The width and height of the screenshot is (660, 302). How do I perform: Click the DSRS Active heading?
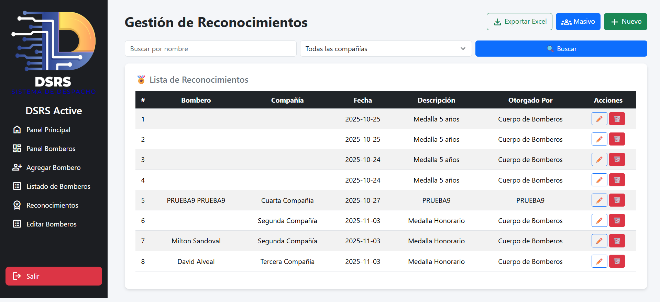tap(54, 111)
